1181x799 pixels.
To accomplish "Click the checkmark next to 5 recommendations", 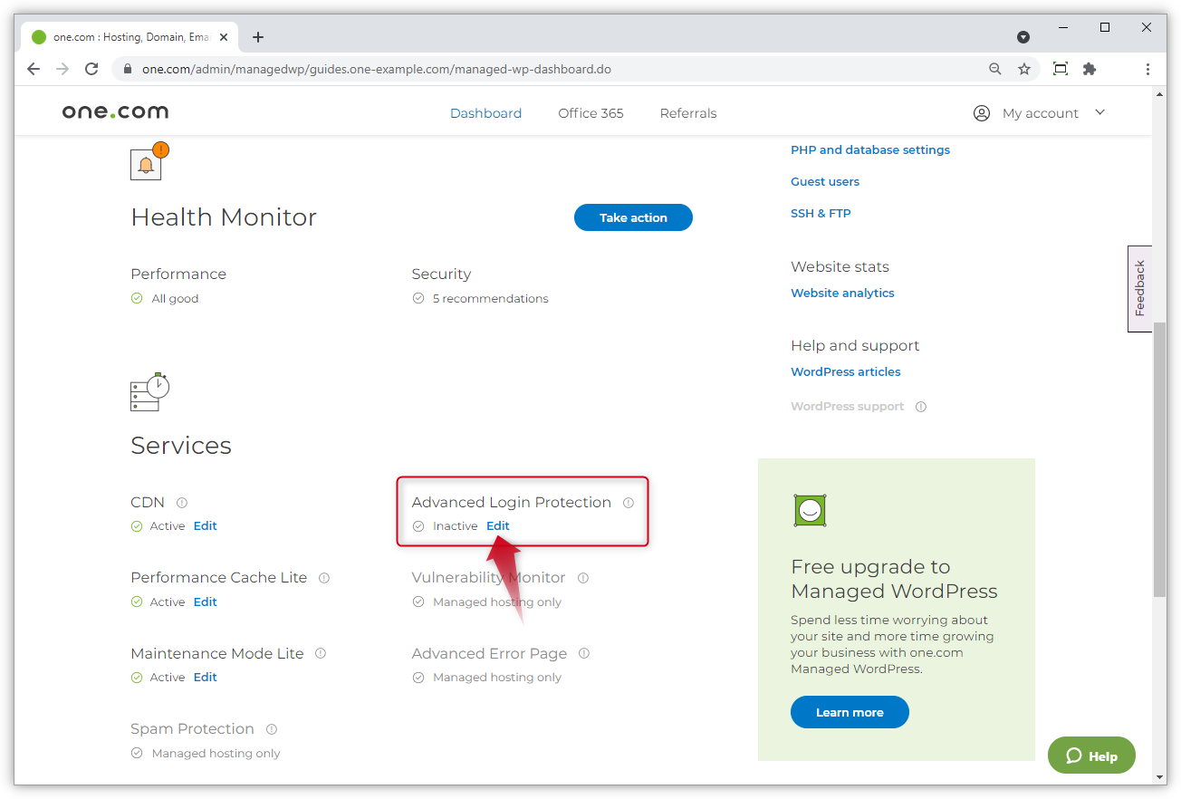I will pos(418,298).
